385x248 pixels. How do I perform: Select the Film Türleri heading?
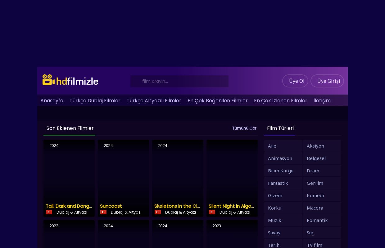point(280,128)
